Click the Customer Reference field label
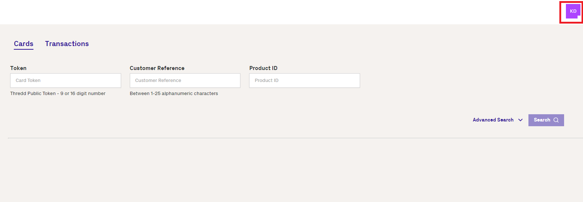This screenshot has width=583, height=202. tap(157, 68)
